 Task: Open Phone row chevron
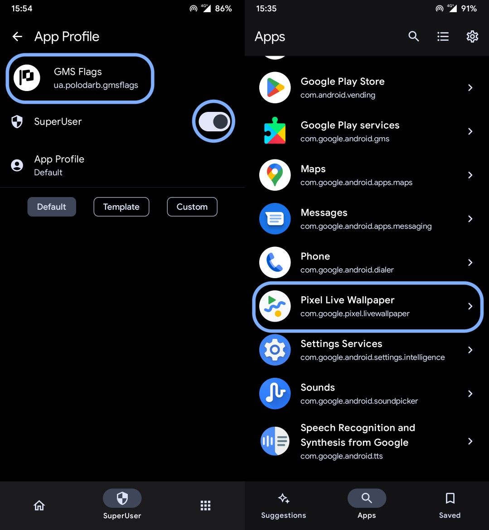tap(470, 263)
